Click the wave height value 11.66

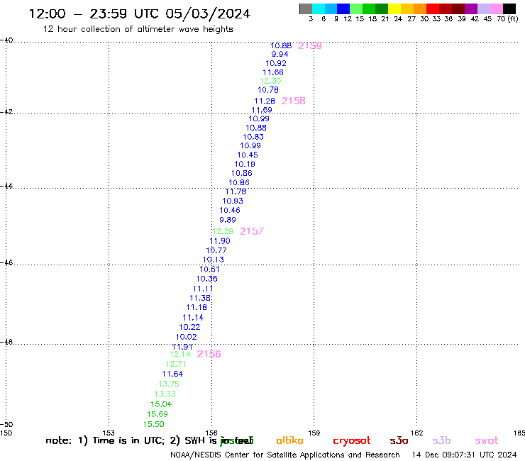click(x=273, y=72)
